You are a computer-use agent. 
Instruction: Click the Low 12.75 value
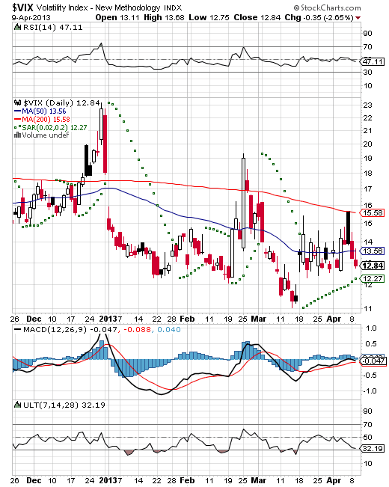tap(209, 18)
